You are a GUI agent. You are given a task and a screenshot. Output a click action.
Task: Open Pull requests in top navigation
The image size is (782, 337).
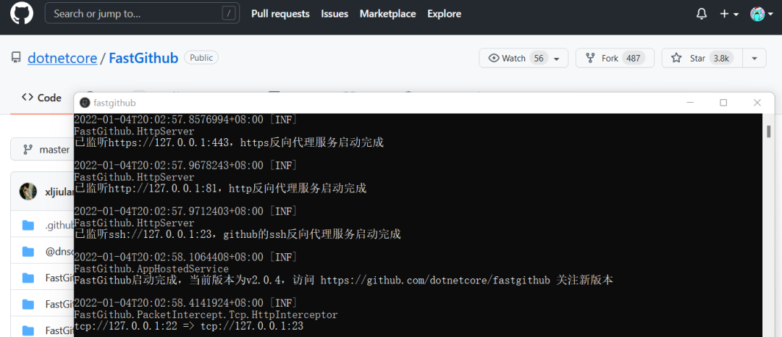tap(280, 14)
